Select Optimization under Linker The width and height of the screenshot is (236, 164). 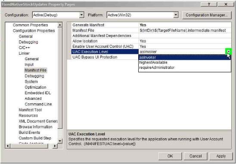pyautogui.click(x=35, y=87)
